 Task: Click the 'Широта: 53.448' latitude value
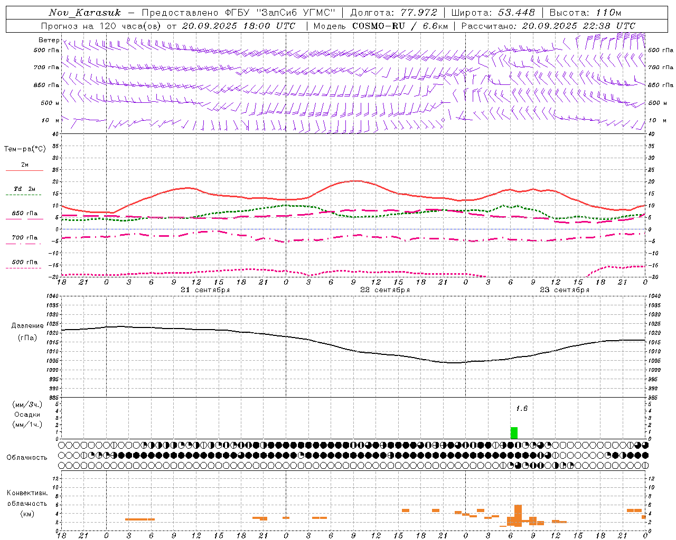pos(493,13)
